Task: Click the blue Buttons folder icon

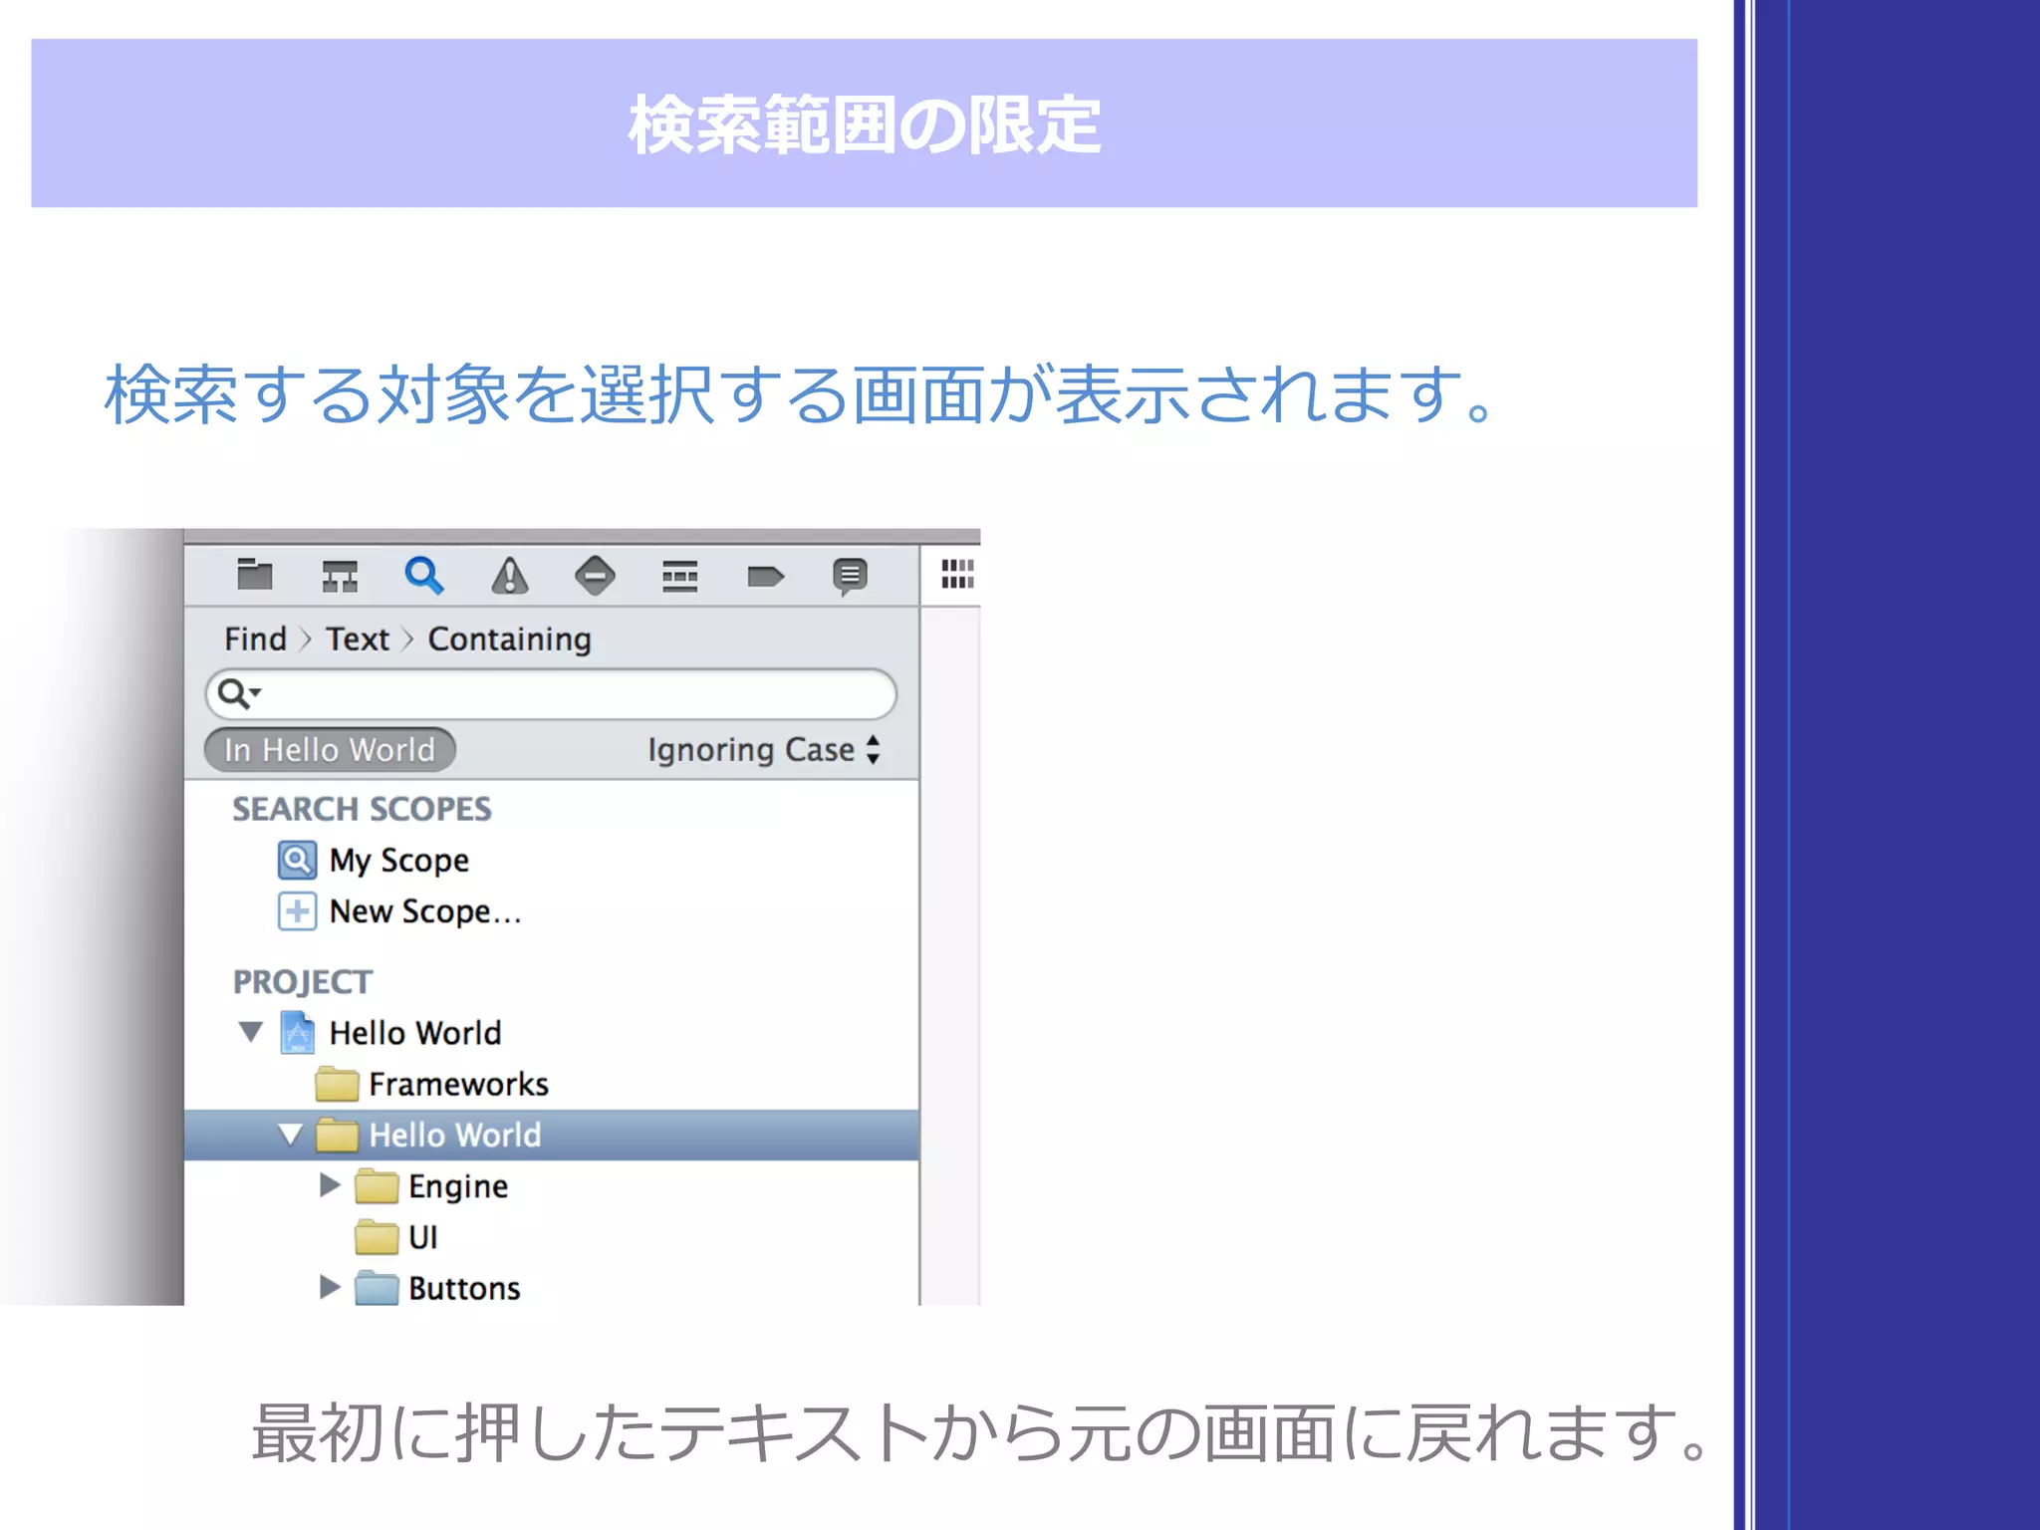Action: click(x=377, y=1288)
